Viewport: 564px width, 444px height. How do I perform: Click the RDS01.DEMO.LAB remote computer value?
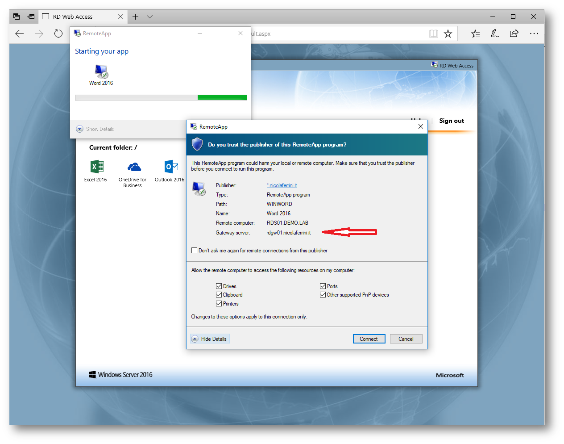pyautogui.click(x=287, y=223)
